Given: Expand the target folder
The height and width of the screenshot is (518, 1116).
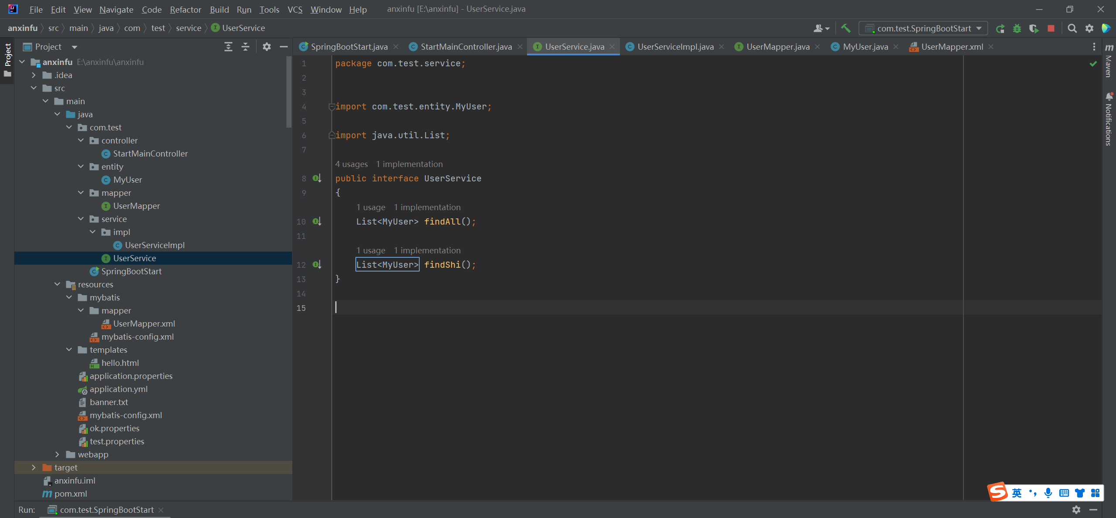Looking at the screenshot, I should [34, 467].
